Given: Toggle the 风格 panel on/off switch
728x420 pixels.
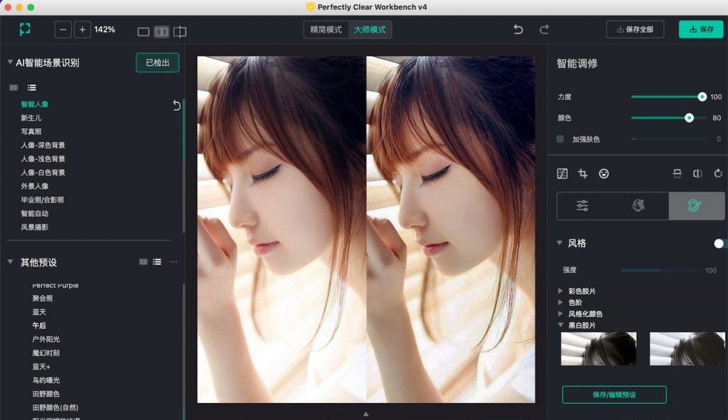Looking at the screenshot, I should pos(717,243).
